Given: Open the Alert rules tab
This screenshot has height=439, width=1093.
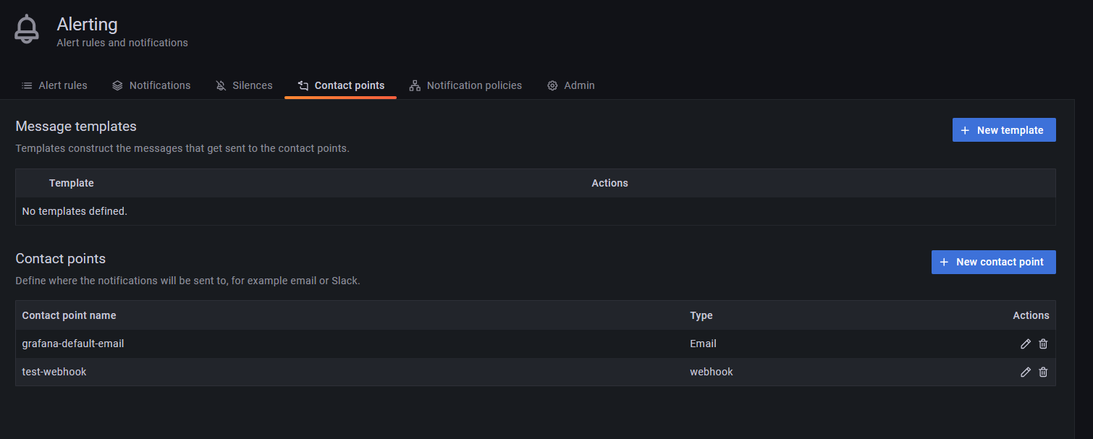Looking at the screenshot, I should pyautogui.click(x=54, y=85).
